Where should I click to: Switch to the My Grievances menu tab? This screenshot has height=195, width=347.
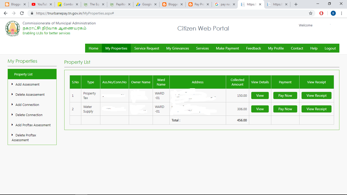click(x=177, y=48)
